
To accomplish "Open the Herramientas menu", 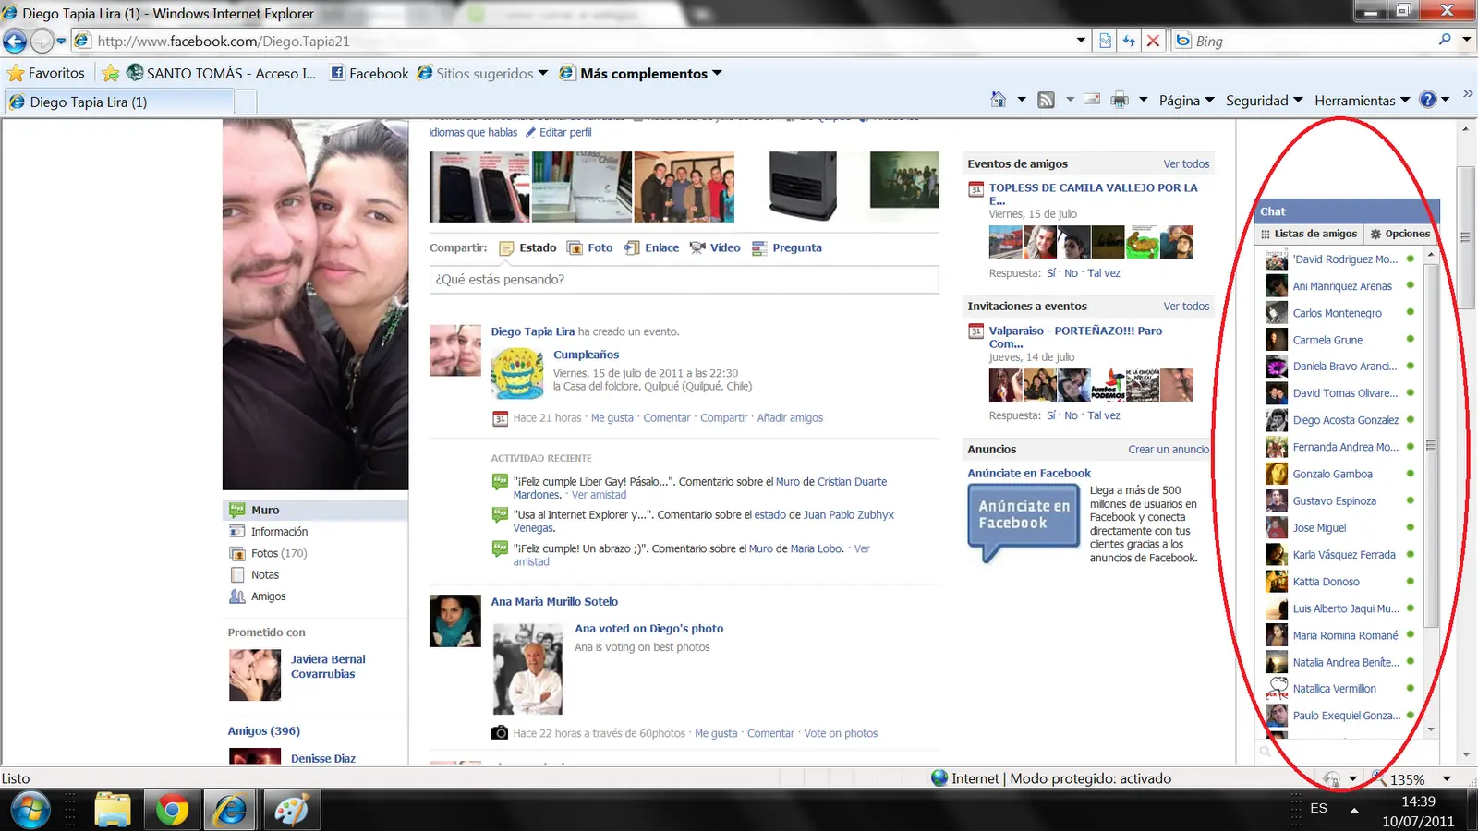I will pyautogui.click(x=1363, y=100).
